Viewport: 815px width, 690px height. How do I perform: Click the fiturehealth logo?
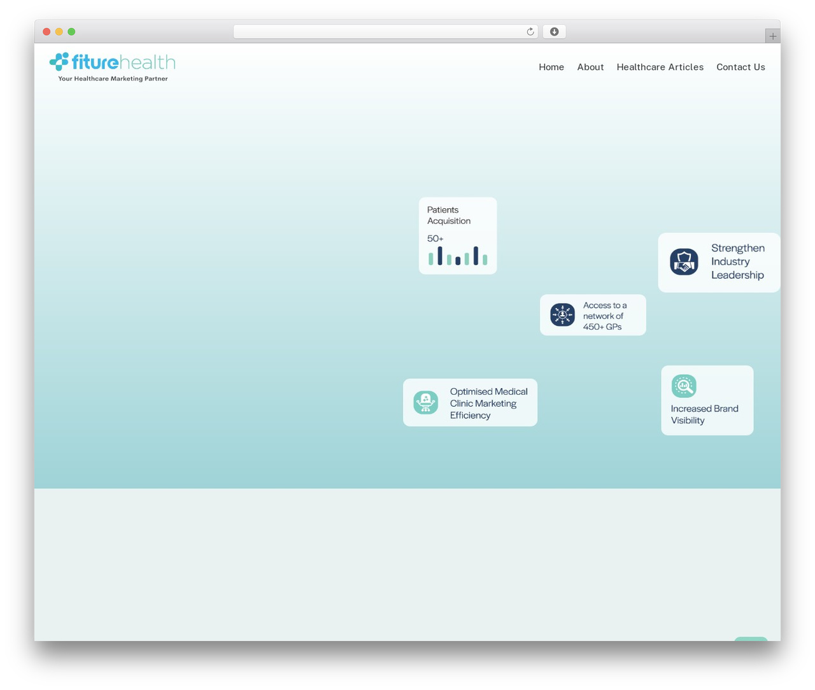tap(112, 67)
